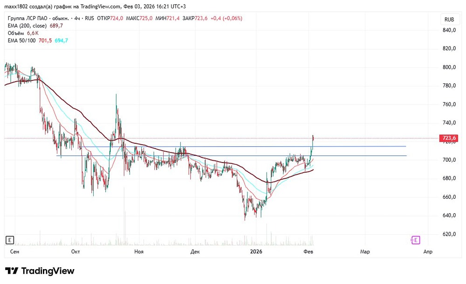Click the Апр time axis label
466x284 pixels.
[428, 251]
